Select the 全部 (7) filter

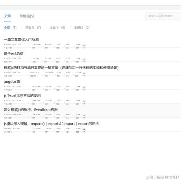coord(10,28)
